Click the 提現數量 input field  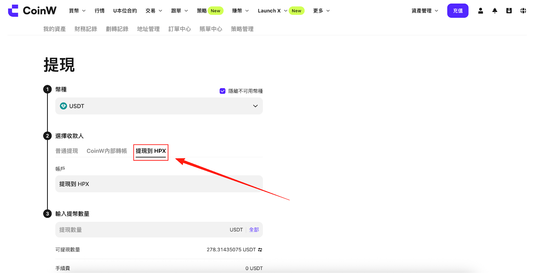tap(159, 230)
